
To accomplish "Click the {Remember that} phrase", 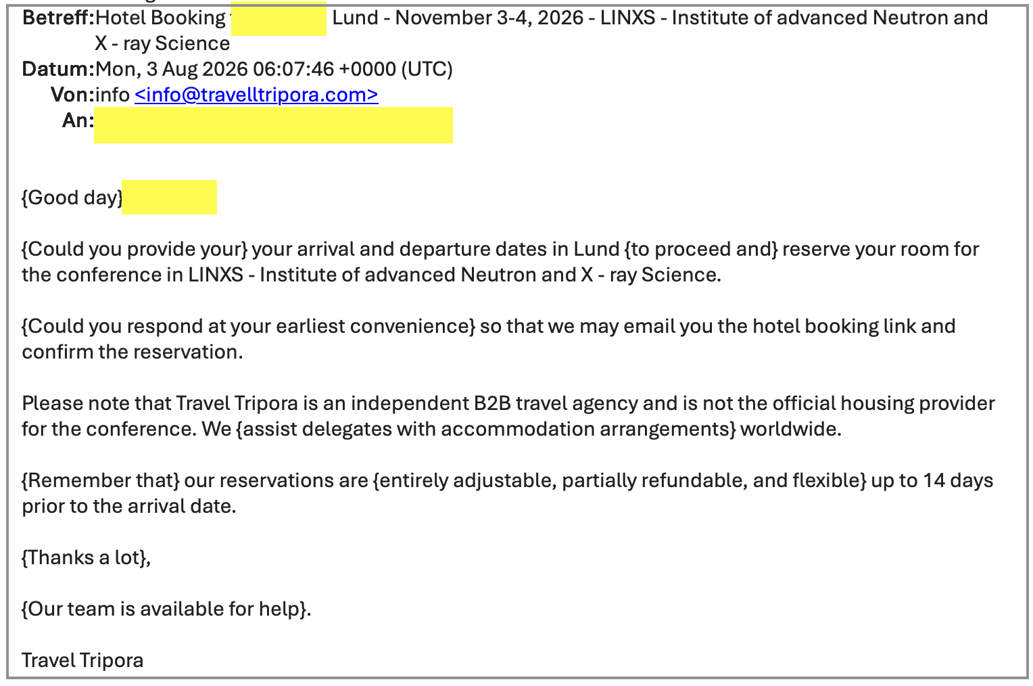I will click(101, 480).
